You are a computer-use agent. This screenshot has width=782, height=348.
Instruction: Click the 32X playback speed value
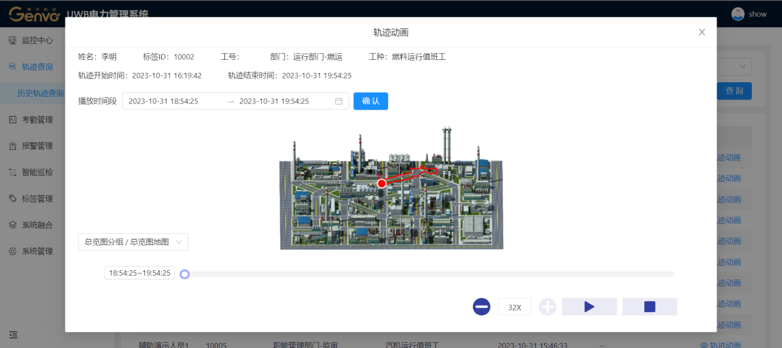[x=515, y=307]
